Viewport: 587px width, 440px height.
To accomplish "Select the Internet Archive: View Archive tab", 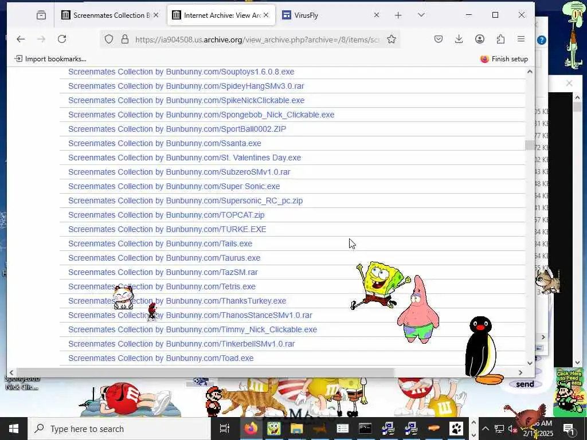I will point(221,15).
